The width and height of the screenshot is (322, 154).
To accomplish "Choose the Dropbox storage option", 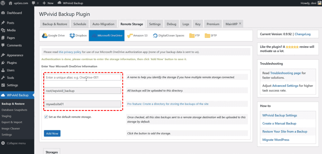I will pos(72,36).
